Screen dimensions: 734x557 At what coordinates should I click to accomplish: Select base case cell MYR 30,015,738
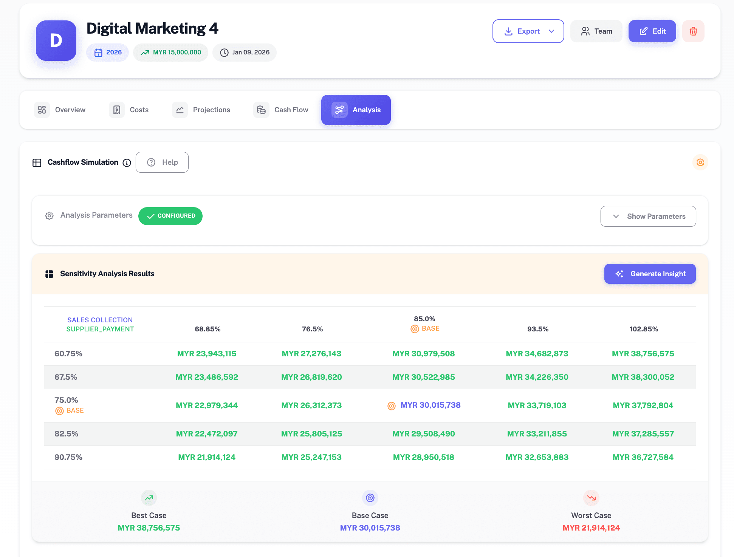click(430, 405)
